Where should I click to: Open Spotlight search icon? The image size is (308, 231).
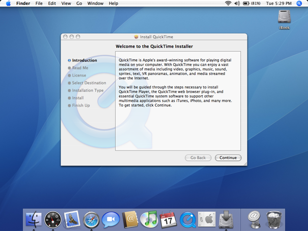tap(299, 3)
